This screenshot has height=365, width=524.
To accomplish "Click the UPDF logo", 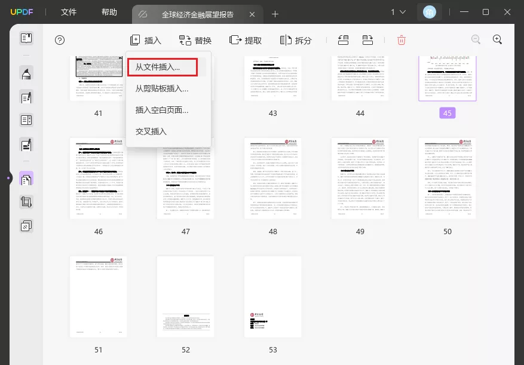I will pyautogui.click(x=22, y=13).
